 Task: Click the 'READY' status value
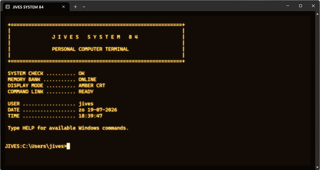[86, 92]
